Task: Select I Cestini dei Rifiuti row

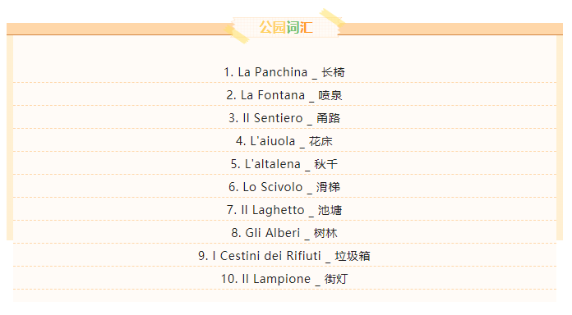Action: (284, 256)
